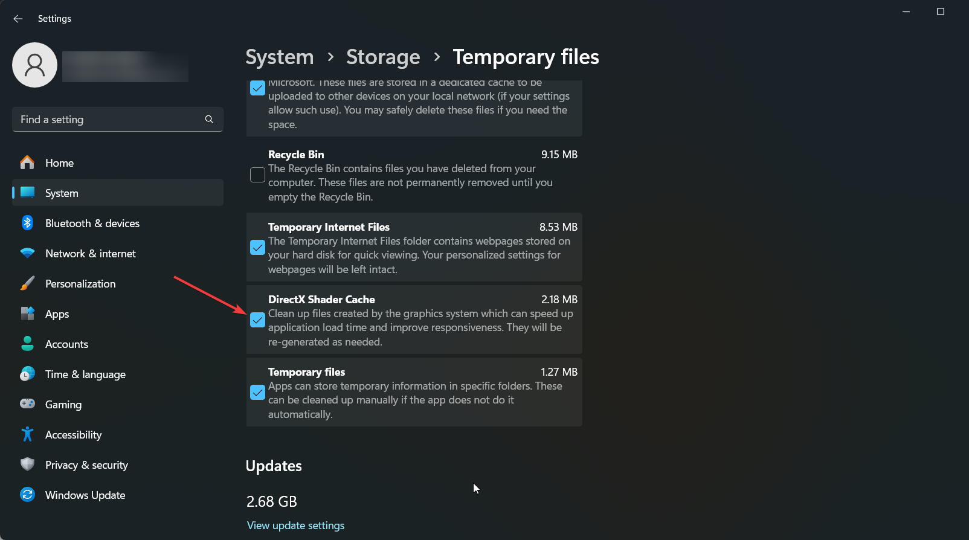Click the Accessibility figure icon
The width and height of the screenshot is (969, 540).
click(x=27, y=434)
